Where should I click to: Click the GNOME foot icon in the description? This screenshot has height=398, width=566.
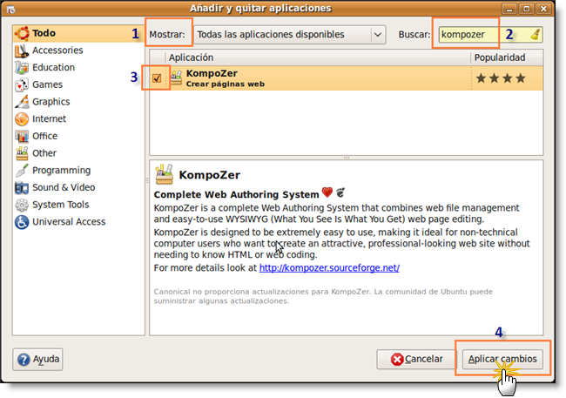[x=340, y=192]
